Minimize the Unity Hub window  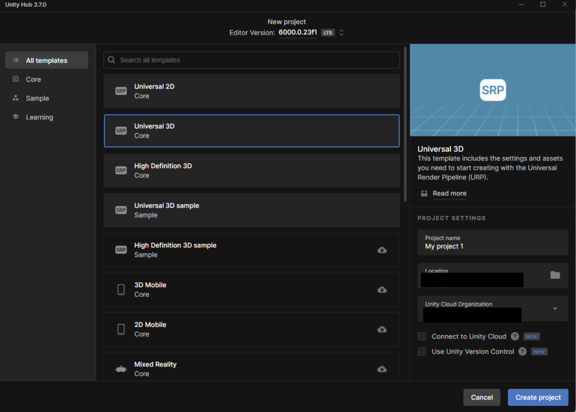coord(521,4)
